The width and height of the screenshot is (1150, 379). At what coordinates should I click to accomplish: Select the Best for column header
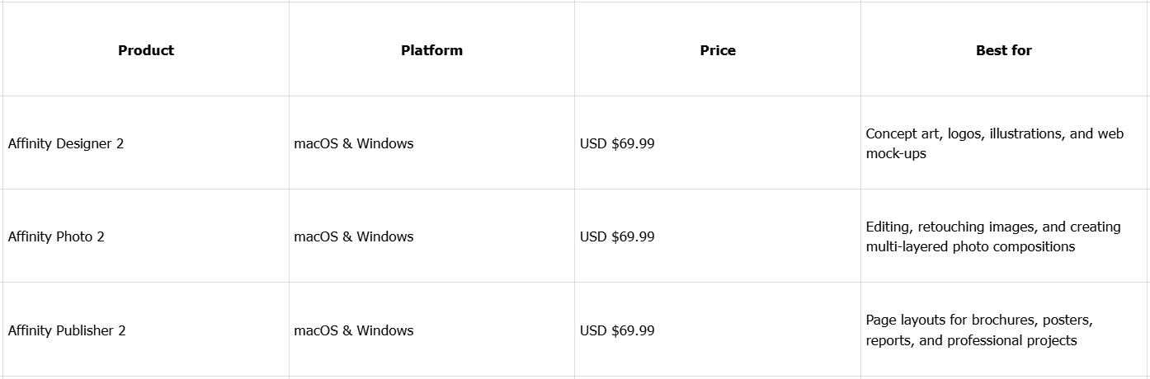pyautogui.click(x=1003, y=50)
